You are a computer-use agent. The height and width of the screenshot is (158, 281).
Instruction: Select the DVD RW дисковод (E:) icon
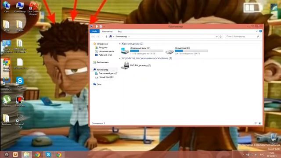[125, 65]
